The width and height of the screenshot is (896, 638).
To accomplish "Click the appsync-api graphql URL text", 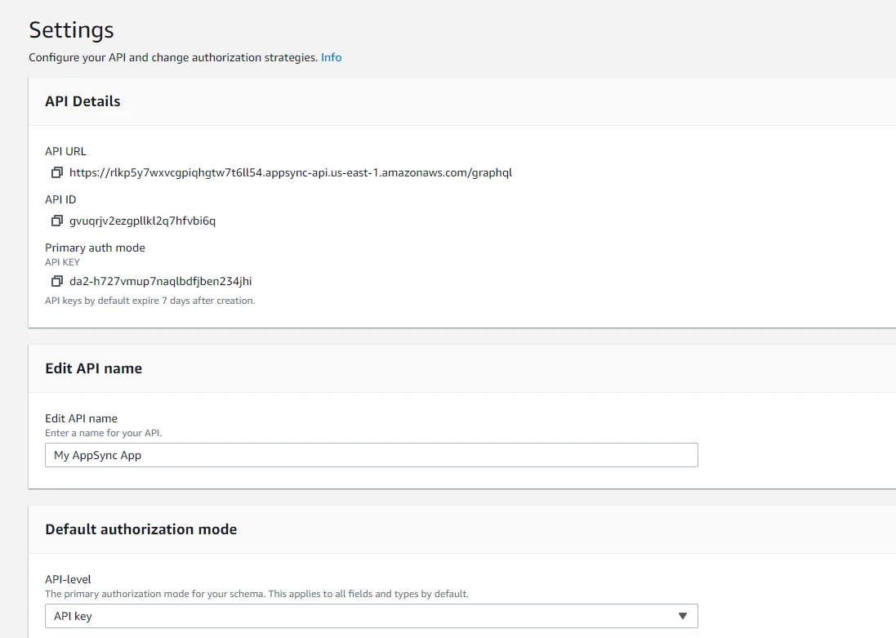I will click(x=290, y=173).
